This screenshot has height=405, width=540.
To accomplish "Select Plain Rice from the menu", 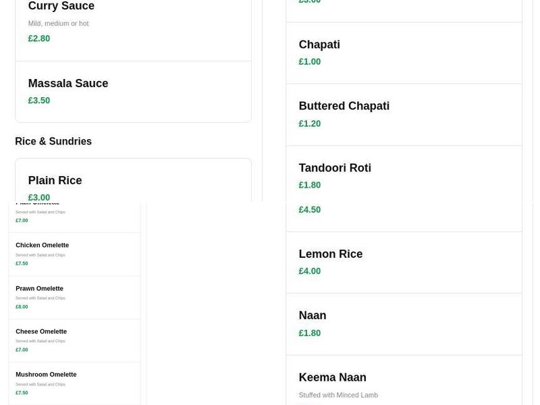I will tap(55, 180).
